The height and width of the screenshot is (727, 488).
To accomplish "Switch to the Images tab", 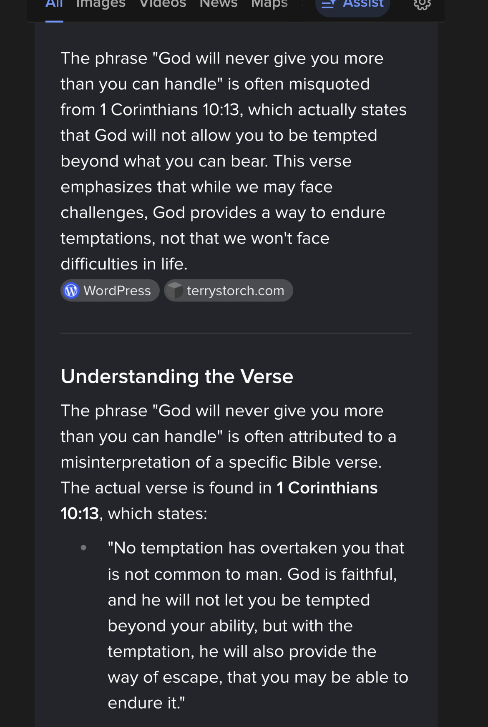I will click(101, 4).
